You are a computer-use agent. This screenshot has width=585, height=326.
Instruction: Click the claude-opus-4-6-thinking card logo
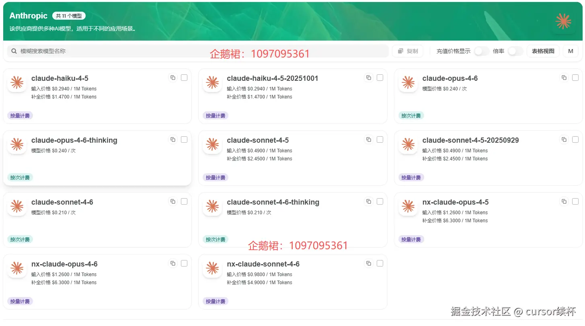(x=17, y=144)
